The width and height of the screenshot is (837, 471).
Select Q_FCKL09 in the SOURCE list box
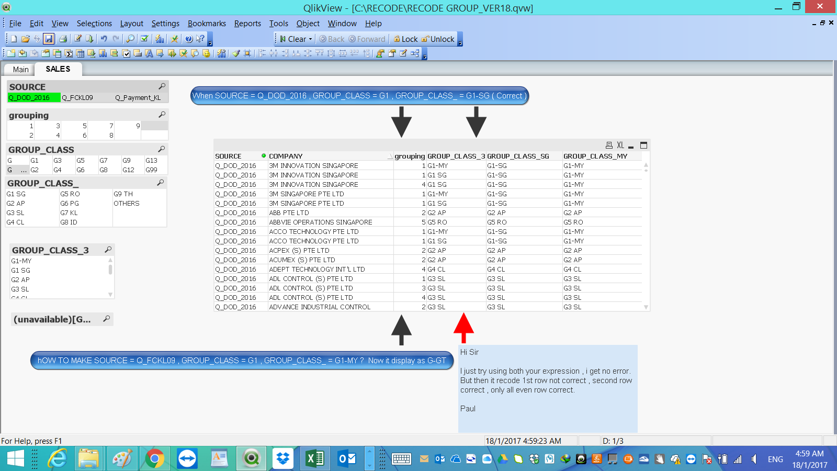click(77, 98)
